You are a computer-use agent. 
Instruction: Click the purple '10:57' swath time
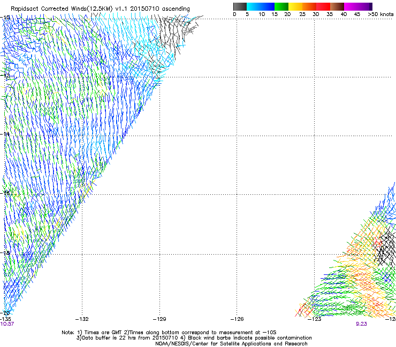click(7, 324)
